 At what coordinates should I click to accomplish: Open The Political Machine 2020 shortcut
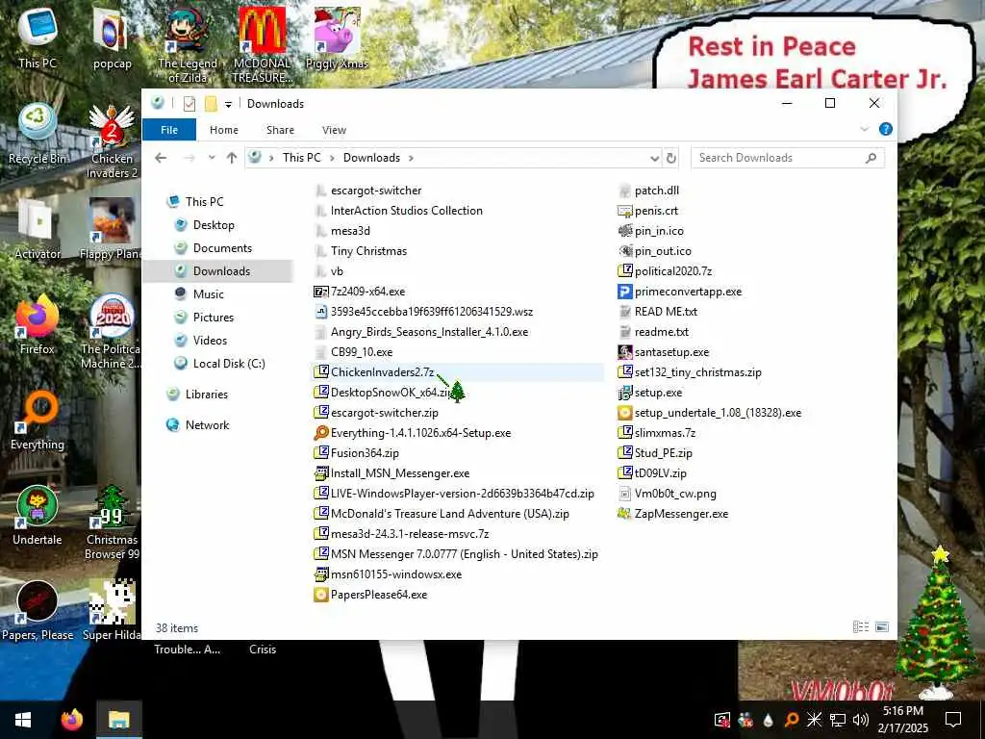click(112, 332)
